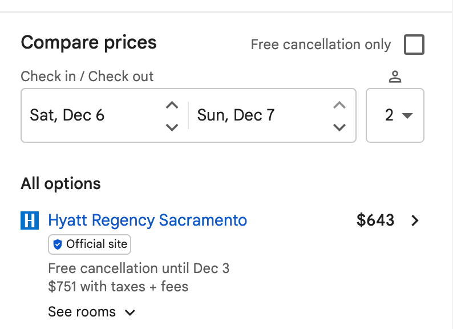Screen dimensions: 453x329
Task: Click the Hyatt H logo icon
Action: [x=30, y=220]
